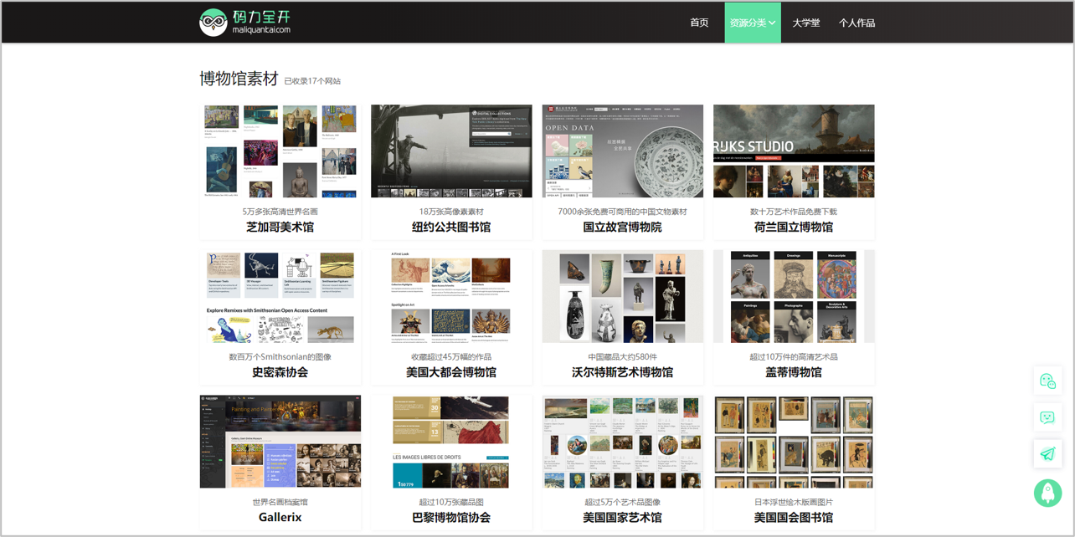This screenshot has height=537, width=1075.
Task: Open the 纽约公共图书馆 thumbnail image
Action: pyautogui.click(x=451, y=151)
